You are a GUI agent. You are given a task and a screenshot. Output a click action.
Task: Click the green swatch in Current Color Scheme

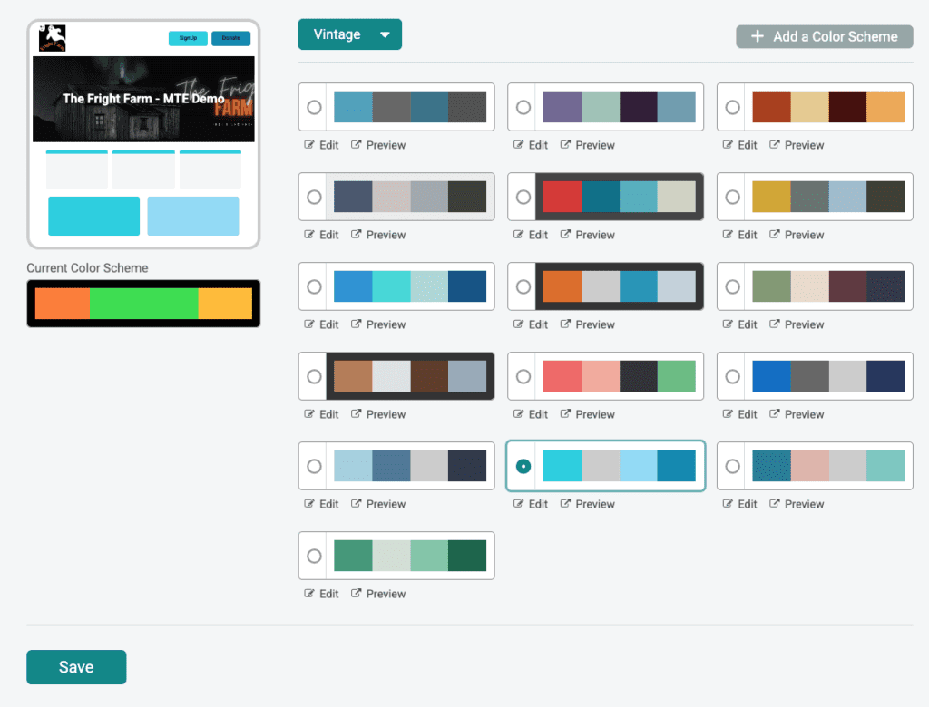point(143,304)
